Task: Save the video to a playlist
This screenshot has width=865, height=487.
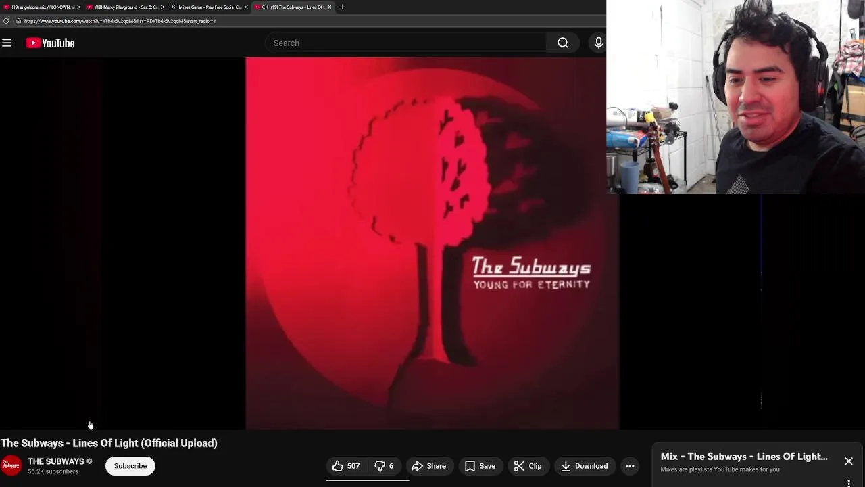Action: point(480,466)
